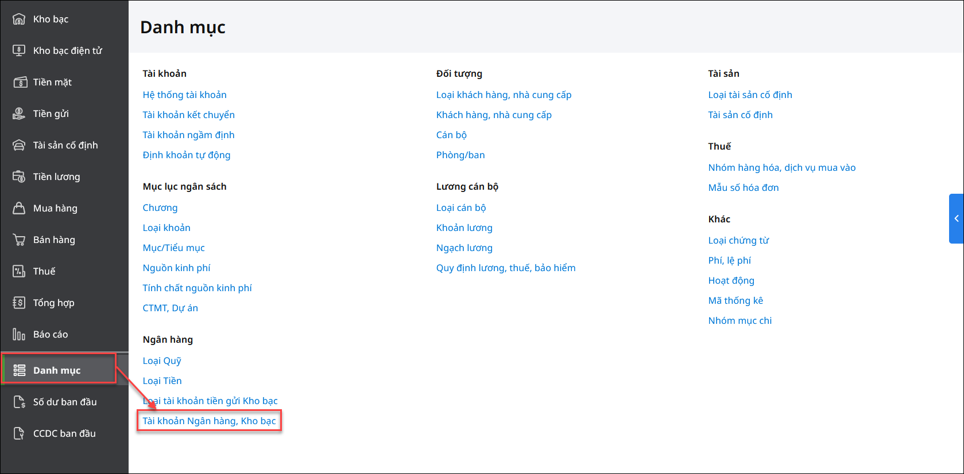The height and width of the screenshot is (474, 964).
Task: Click the Kho bạc điện tử monitor icon
Action: (x=19, y=50)
